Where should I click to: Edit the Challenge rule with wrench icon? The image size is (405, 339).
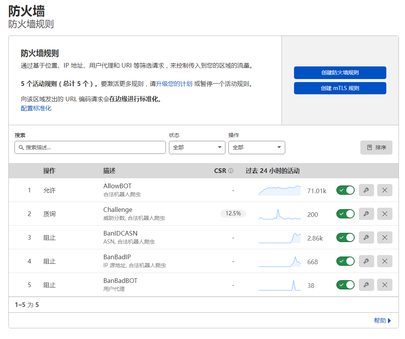[x=366, y=214]
